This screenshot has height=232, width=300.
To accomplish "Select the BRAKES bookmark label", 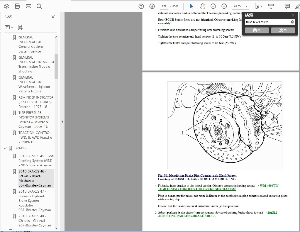I will 21,148.
